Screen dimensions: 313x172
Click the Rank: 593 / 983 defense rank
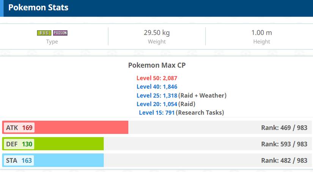tap(284, 144)
